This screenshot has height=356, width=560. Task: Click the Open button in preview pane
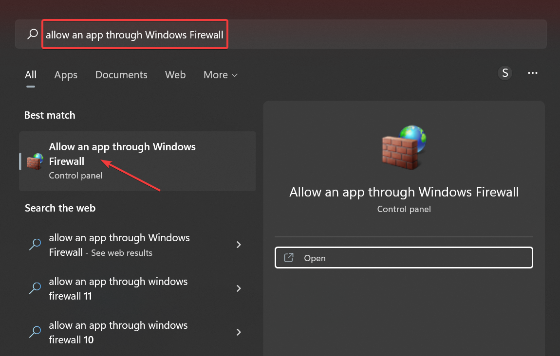(x=404, y=258)
